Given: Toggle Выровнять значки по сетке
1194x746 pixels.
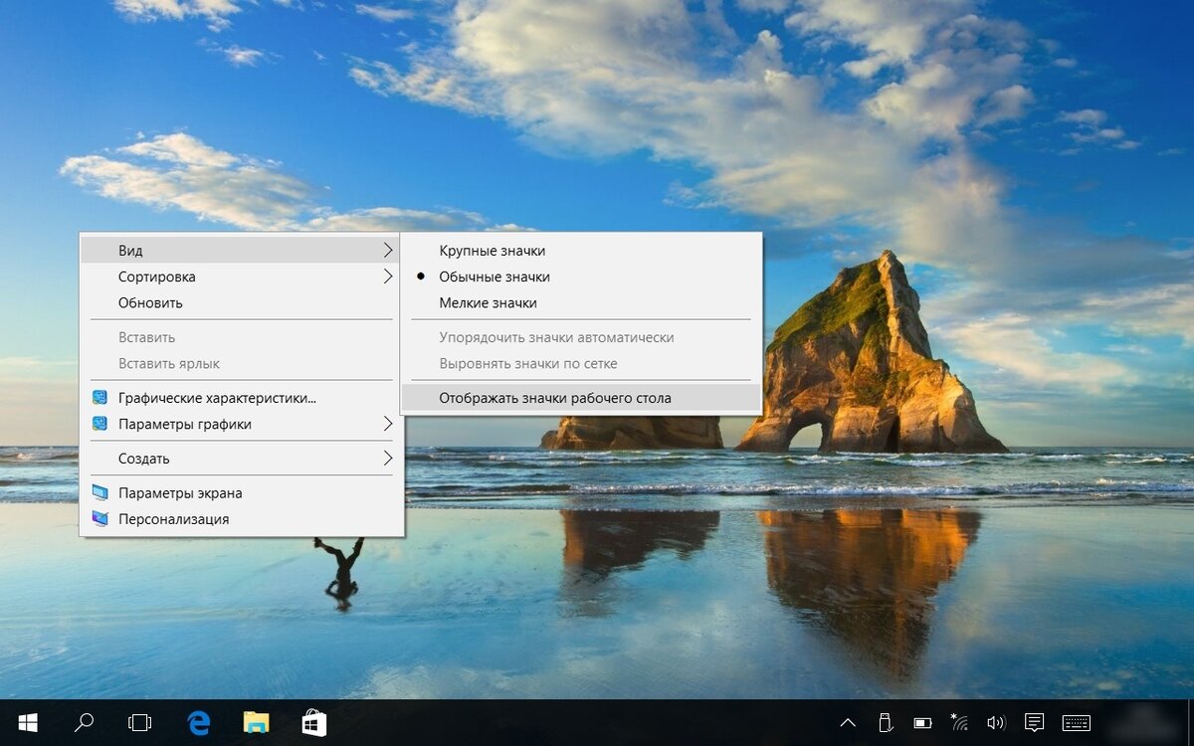Looking at the screenshot, I should (581, 363).
